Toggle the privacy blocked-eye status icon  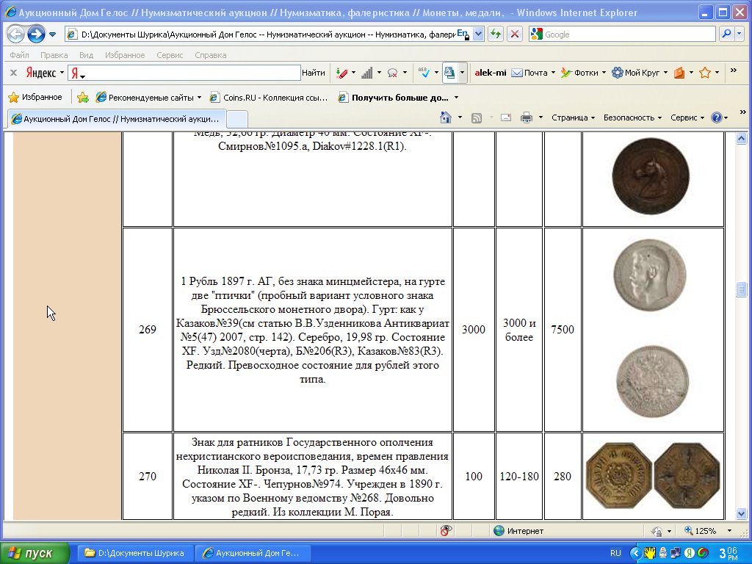click(x=446, y=530)
